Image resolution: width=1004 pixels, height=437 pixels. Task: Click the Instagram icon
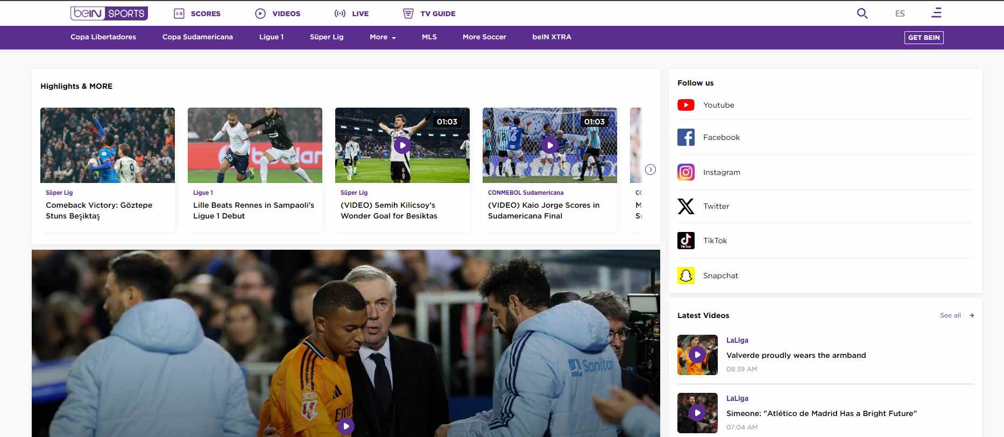[686, 172]
